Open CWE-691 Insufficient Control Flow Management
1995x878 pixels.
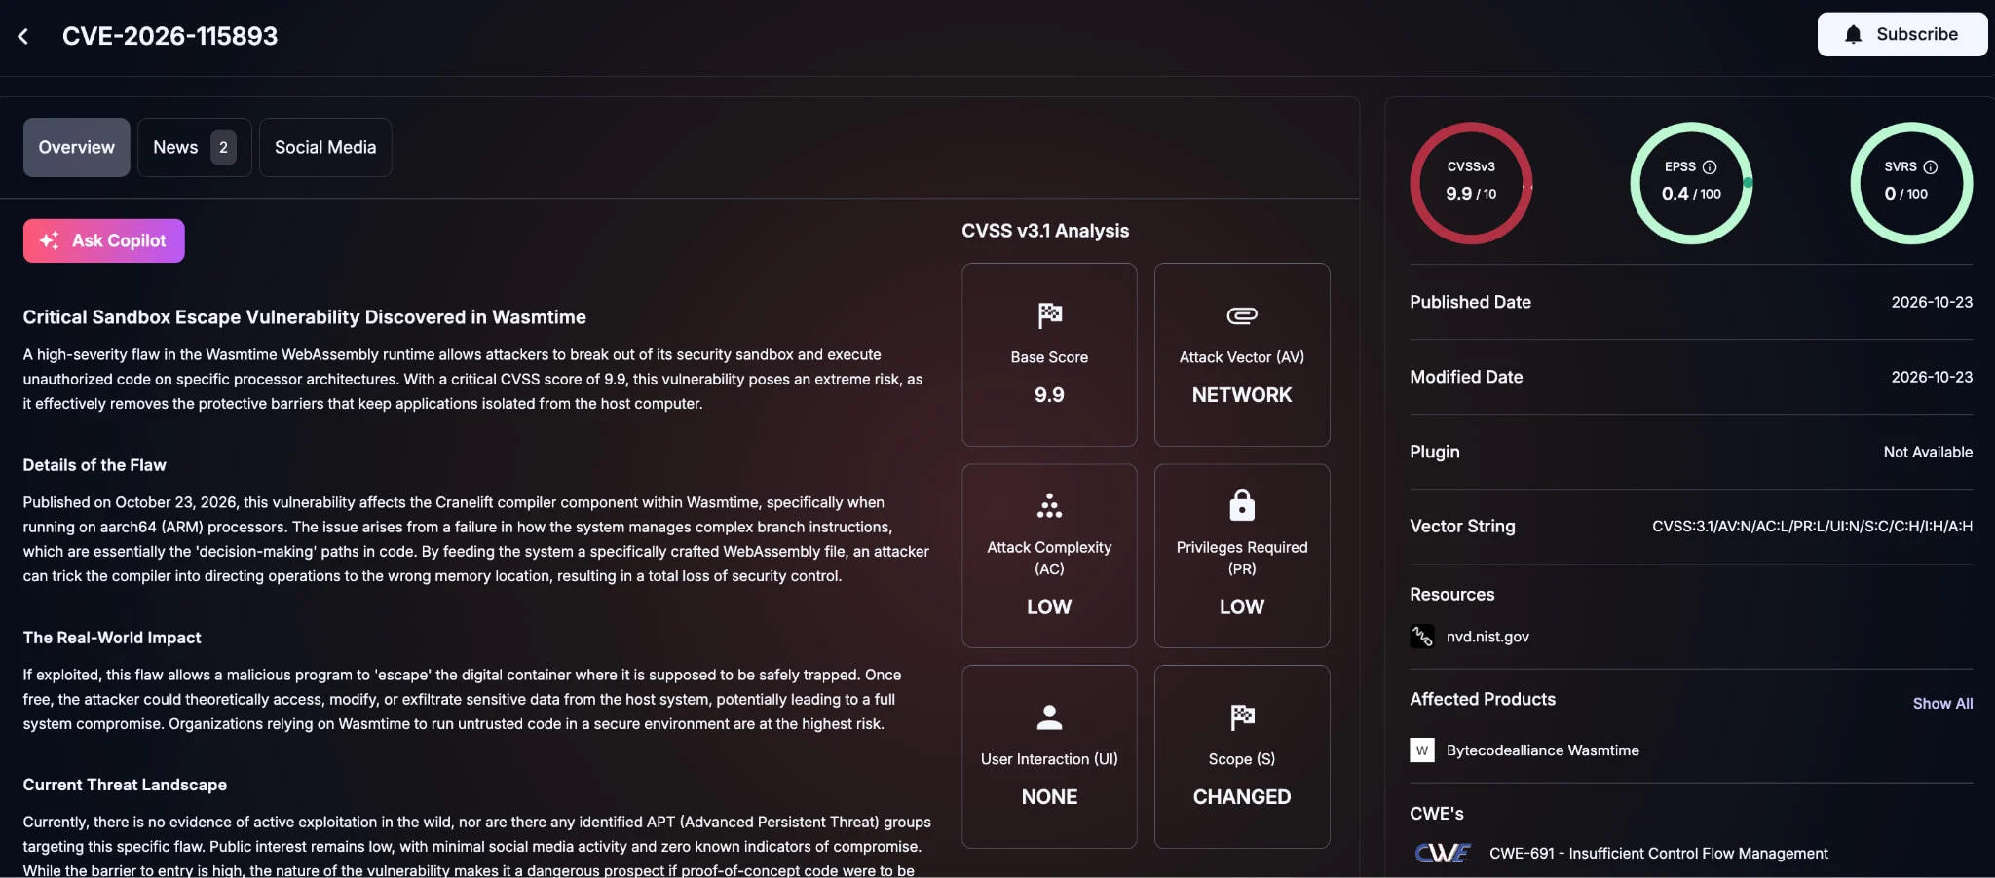(x=1658, y=854)
